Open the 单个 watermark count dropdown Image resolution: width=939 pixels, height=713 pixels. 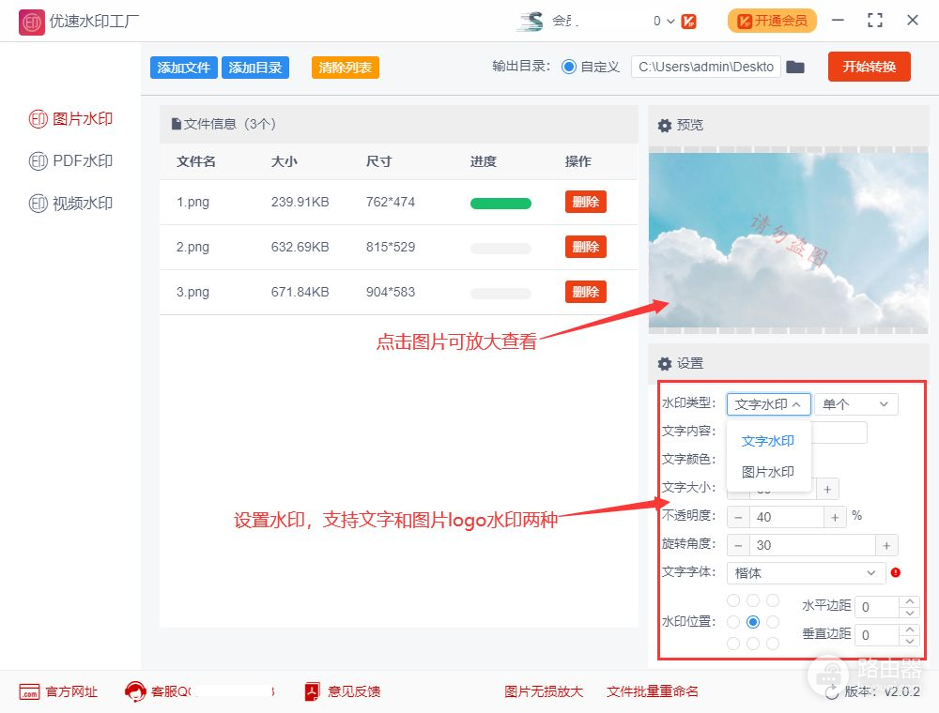coord(855,404)
